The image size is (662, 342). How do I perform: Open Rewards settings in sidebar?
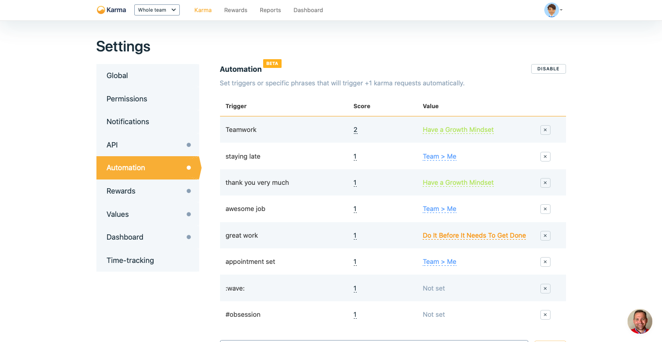coord(148,191)
